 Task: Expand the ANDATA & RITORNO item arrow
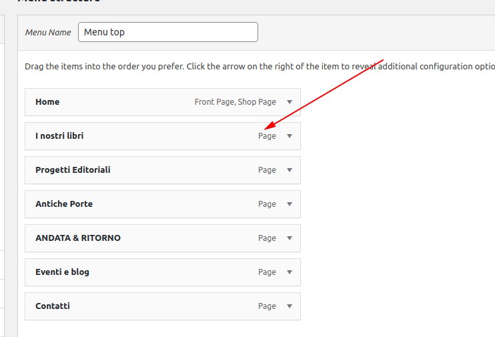click(x=290, y=238)
